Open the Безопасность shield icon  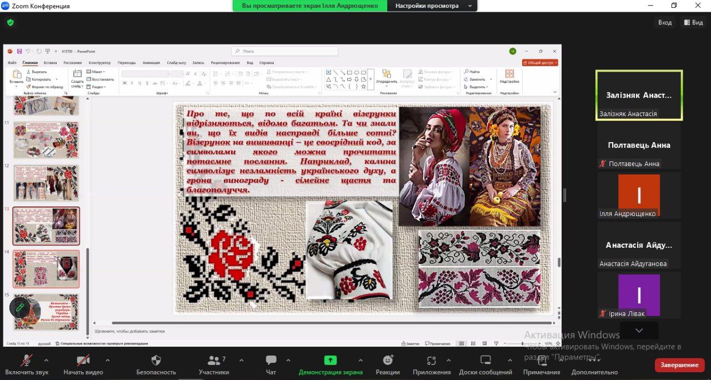pyautogui.click(x=156, y=361)
